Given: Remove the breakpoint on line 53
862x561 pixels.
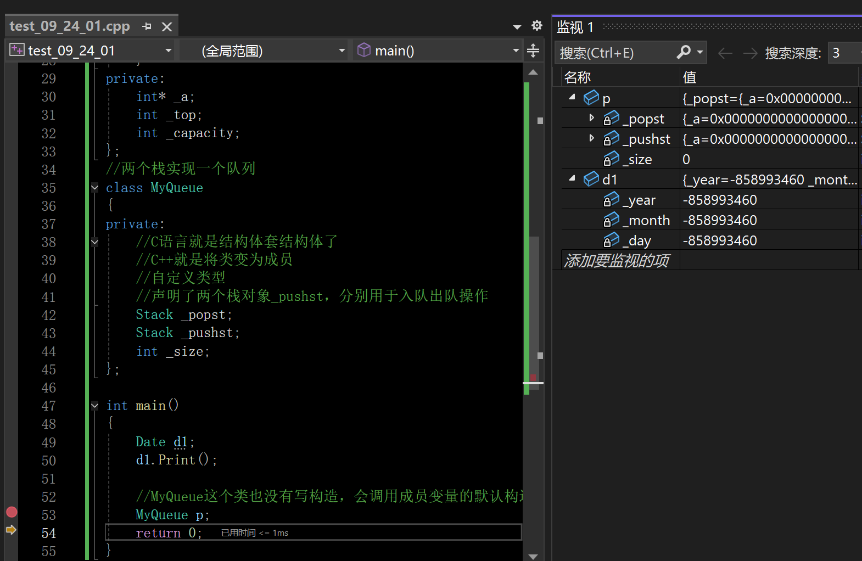Looking at the screenshot, I should pos(12,512).
